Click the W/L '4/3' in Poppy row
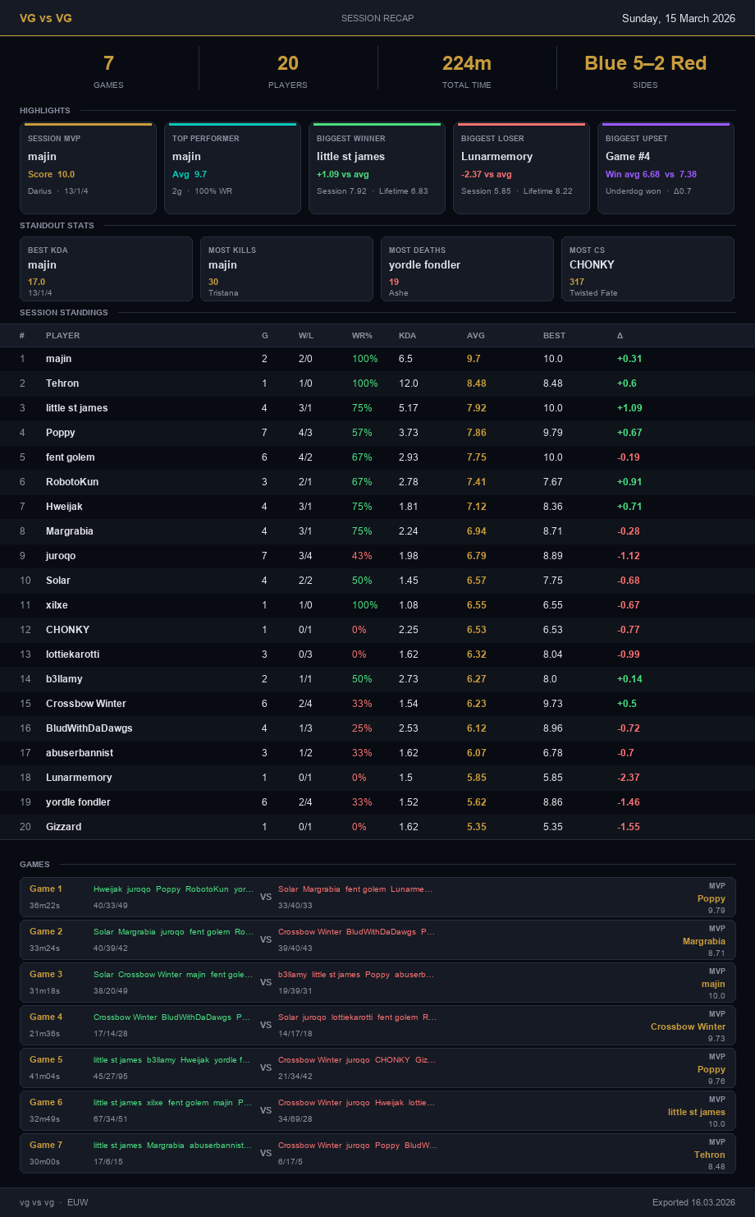 coord(305,433)
